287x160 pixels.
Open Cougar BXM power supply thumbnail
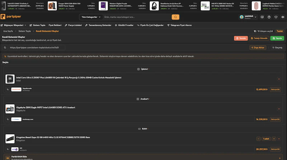52,6
